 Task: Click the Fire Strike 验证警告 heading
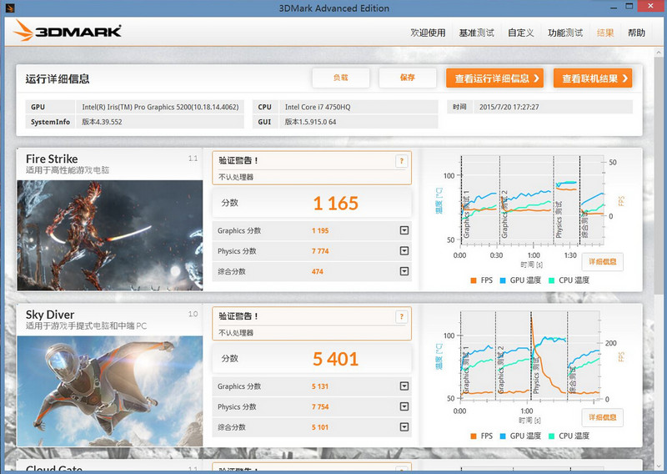tap(238, 160)
